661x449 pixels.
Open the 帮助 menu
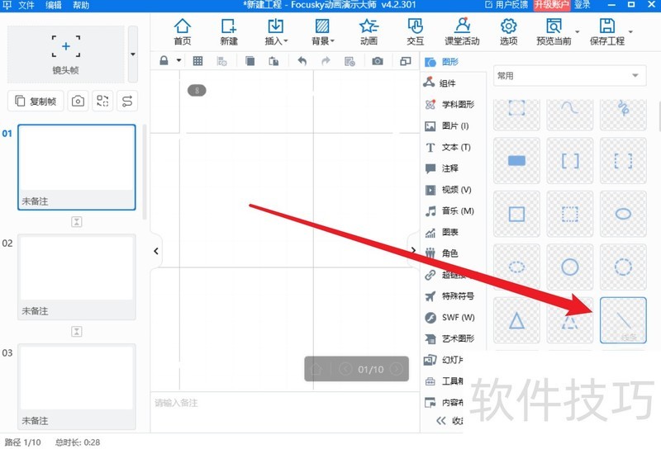click(x=81, y=6)
